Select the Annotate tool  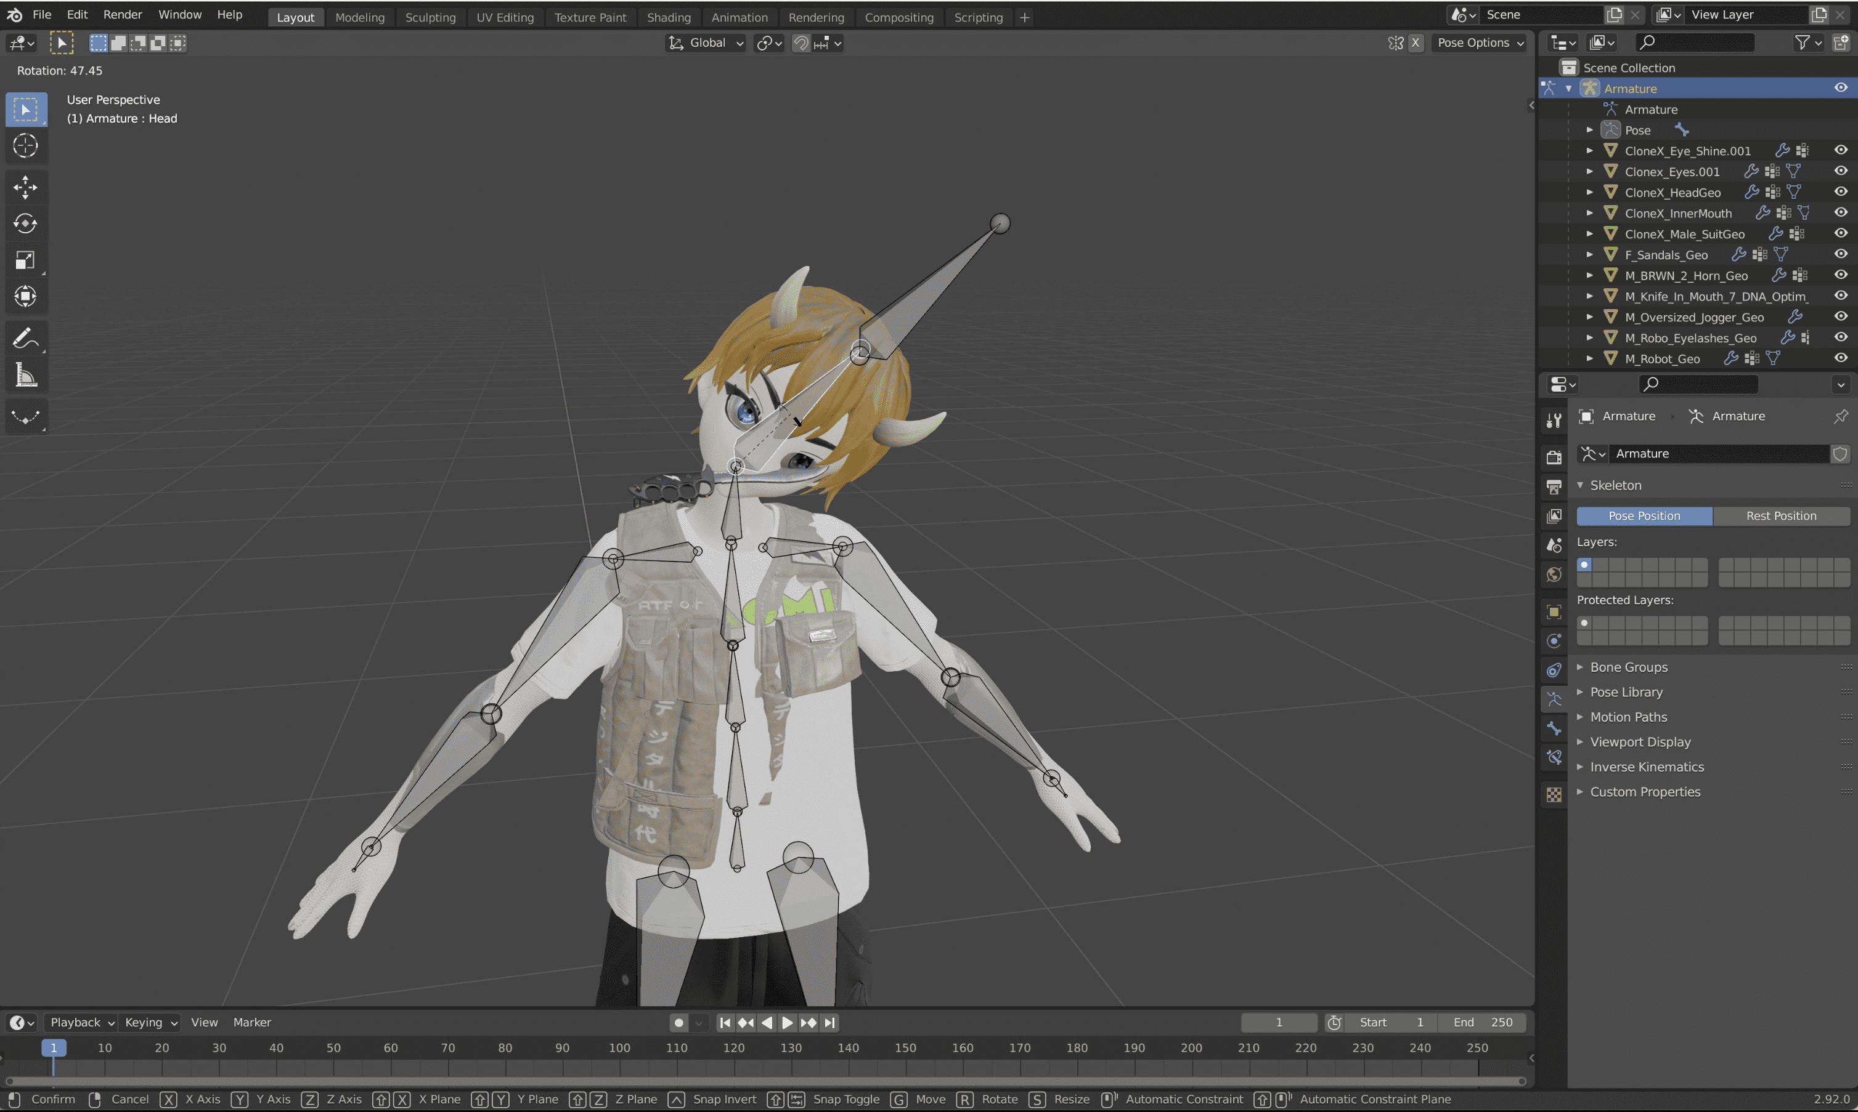tap(25, 339)
